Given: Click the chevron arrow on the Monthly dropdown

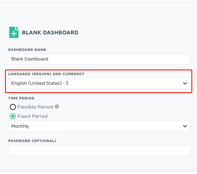Looking at the screenshot, I should click(185, 126).
